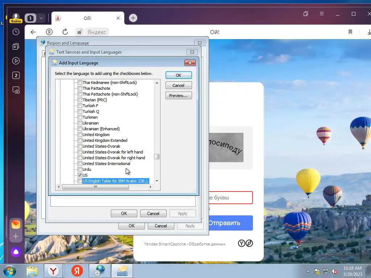Click the Яндекс address bar field
The width and height of the screenshot is (371, 278).
click(97, 32)
